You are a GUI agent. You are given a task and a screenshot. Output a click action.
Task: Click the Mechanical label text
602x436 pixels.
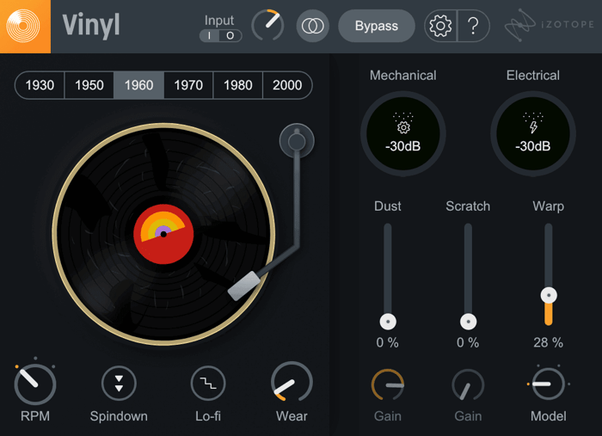pos(402,75)
